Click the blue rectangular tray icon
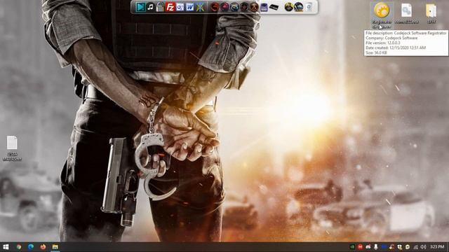This screenshot has width=449, height=252. point(384,247)
